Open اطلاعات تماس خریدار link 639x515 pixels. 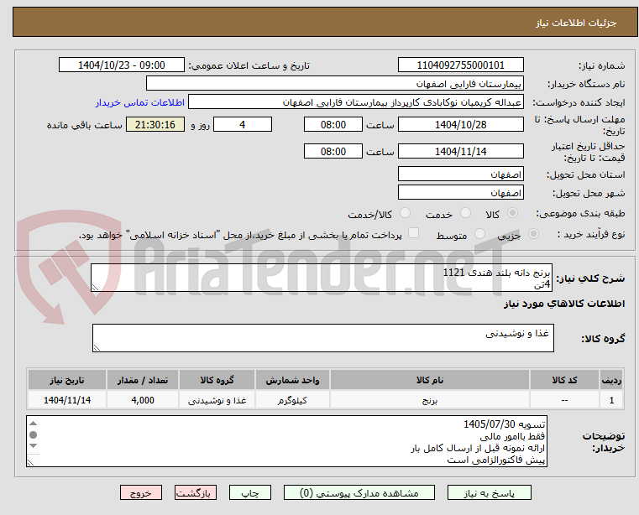click(139, 102)
